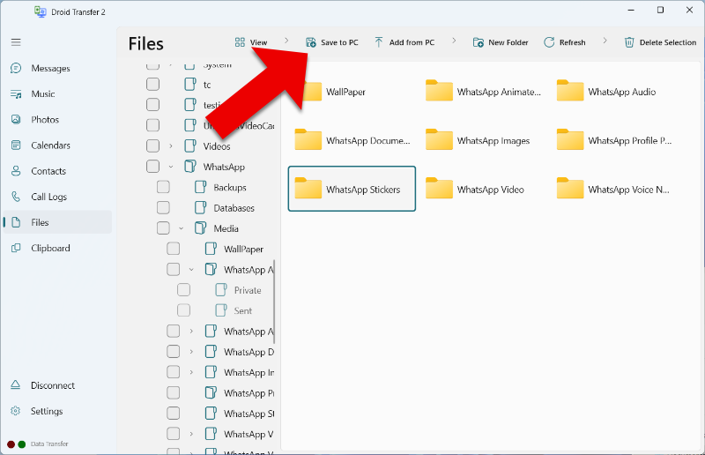705x455 pixels.
Task: Open the WhatsApp Audio folder icon
Action: click(x=569, y=91)
